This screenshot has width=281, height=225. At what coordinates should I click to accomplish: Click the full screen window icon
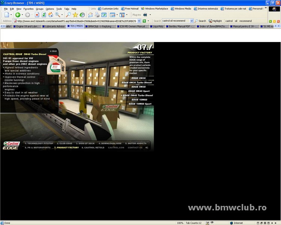(104, 15)
